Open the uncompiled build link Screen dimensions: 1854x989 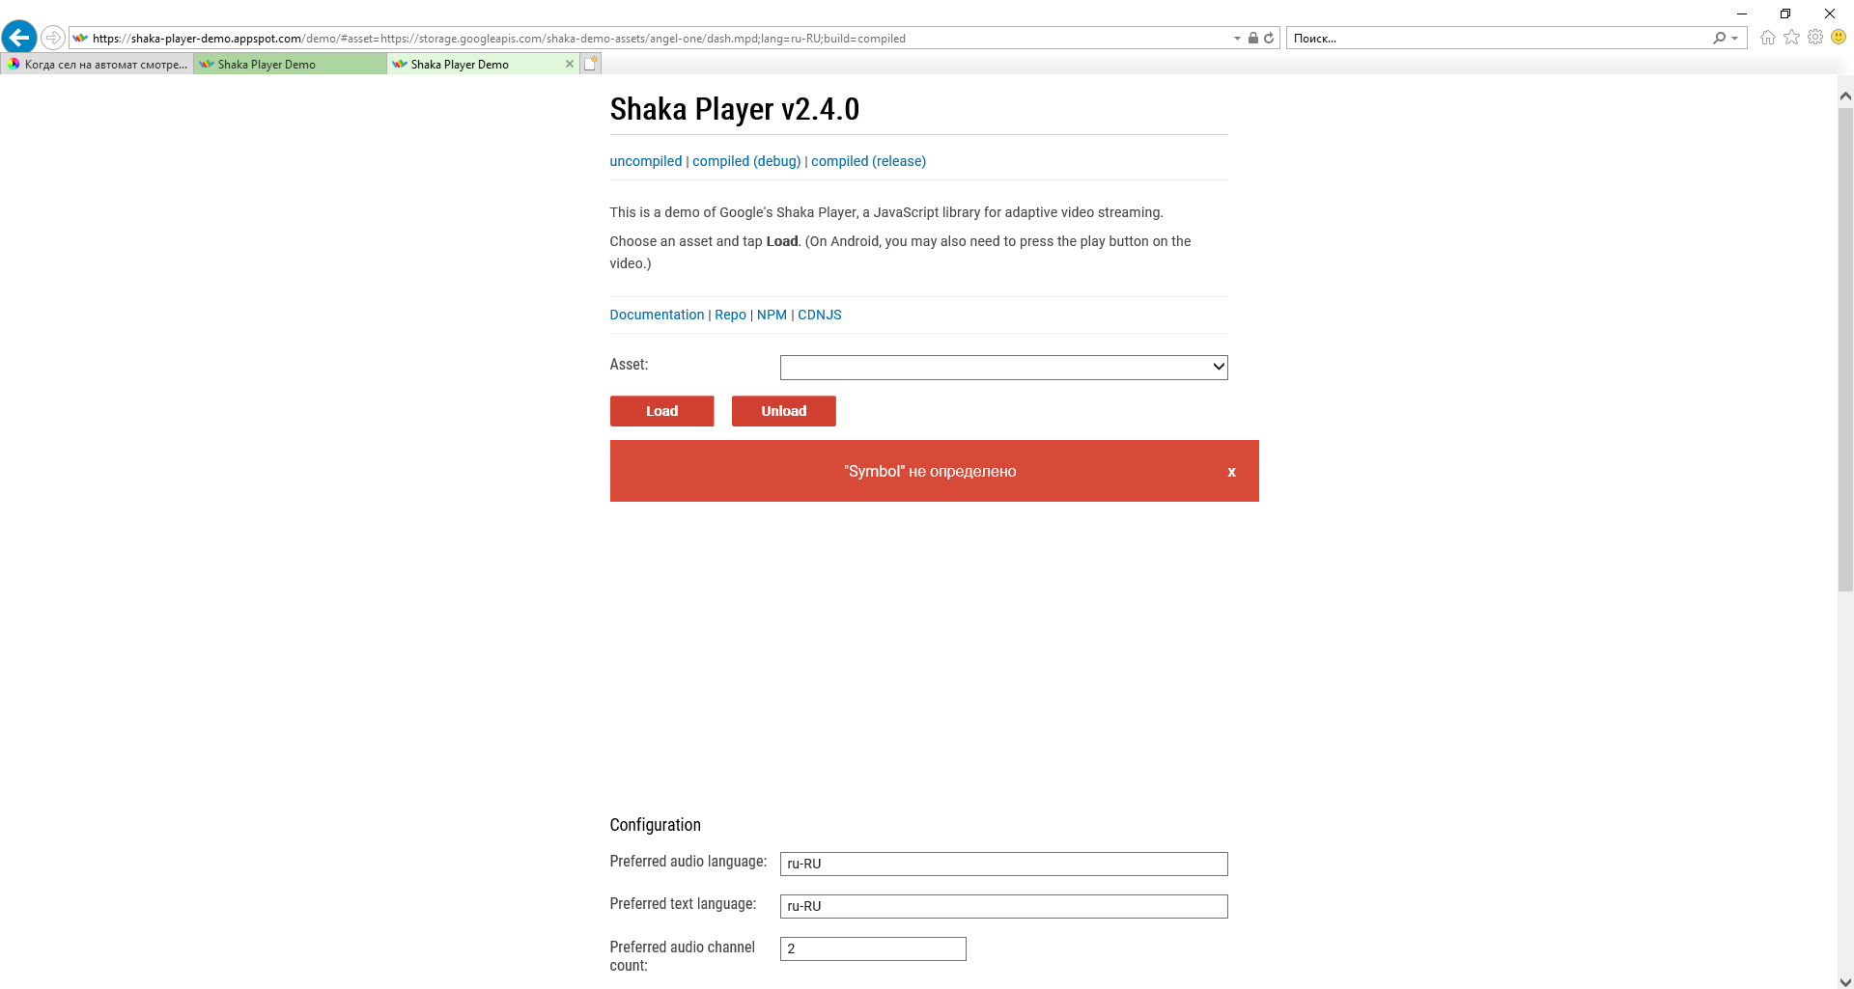coord(645,161)
